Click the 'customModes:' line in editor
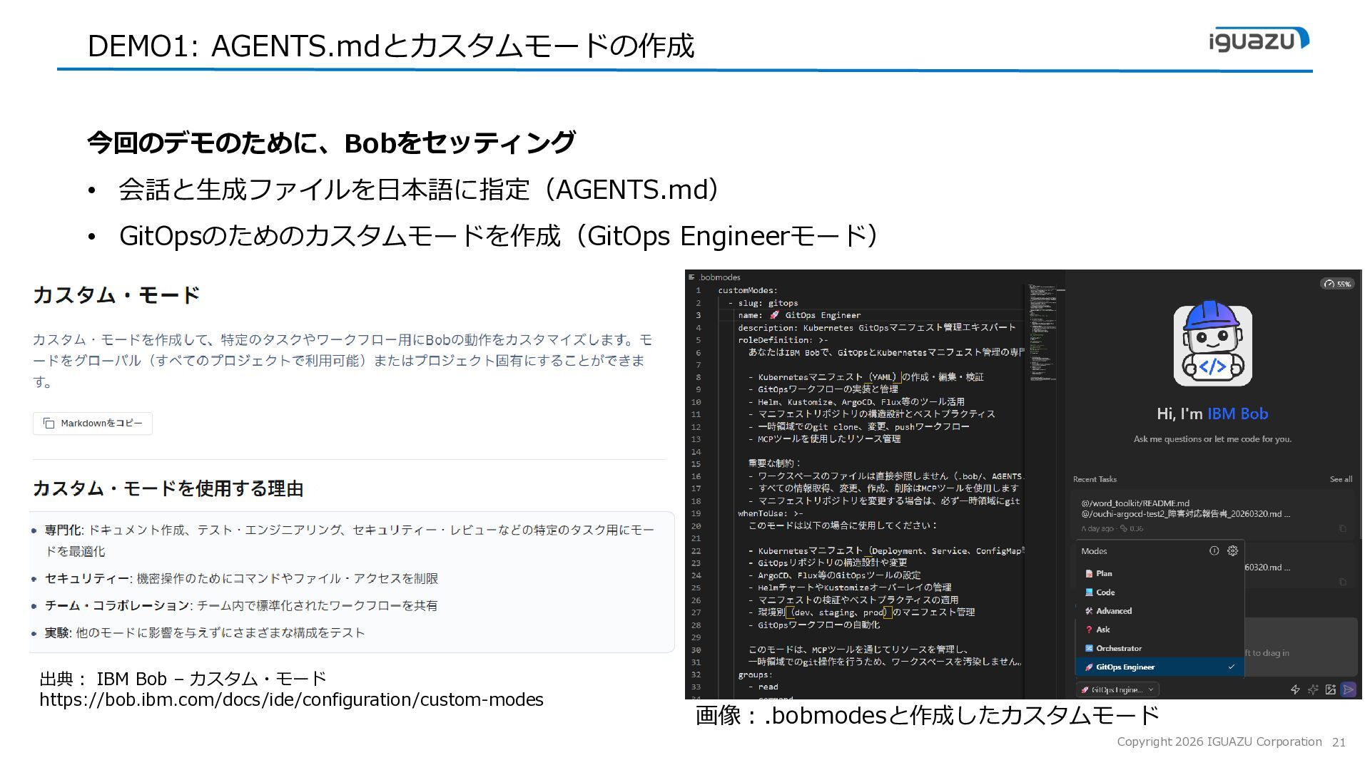 point(748,290)
